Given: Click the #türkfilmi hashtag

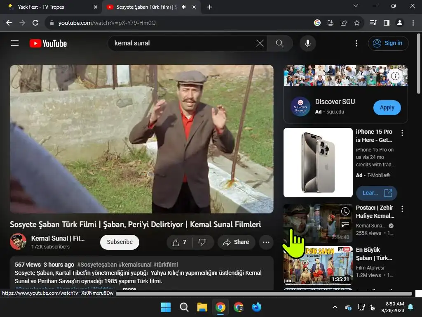Looking at the screenshot, I should pyautogui.click(x=166, y=265).
